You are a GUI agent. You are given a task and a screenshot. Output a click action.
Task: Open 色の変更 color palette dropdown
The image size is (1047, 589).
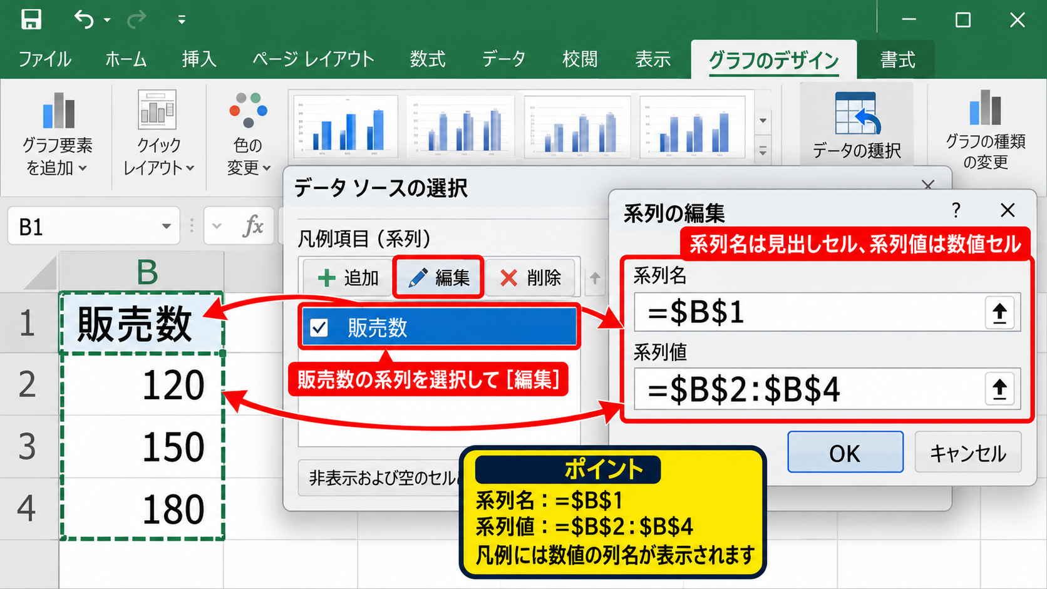pos(248,135)
